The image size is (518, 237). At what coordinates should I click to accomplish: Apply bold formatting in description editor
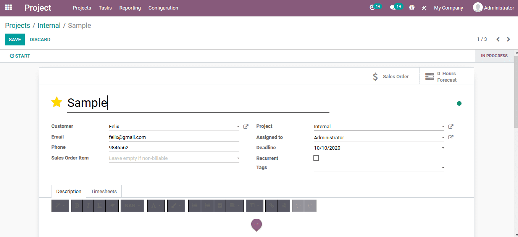coord(76,205)
